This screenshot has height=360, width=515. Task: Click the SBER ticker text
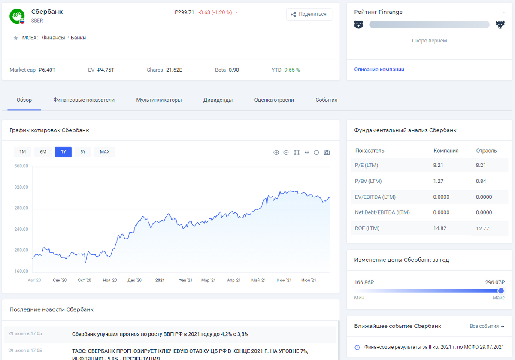(x=37, y=21)
